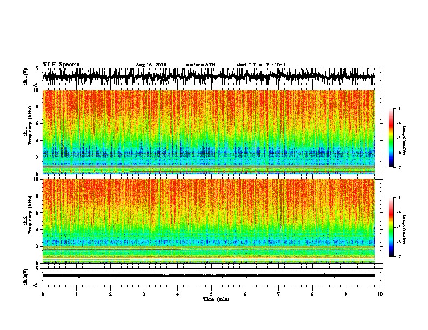Click the -7 value on ch.1 colorbar
428x330 pixels.
click(x=399, y=167)
